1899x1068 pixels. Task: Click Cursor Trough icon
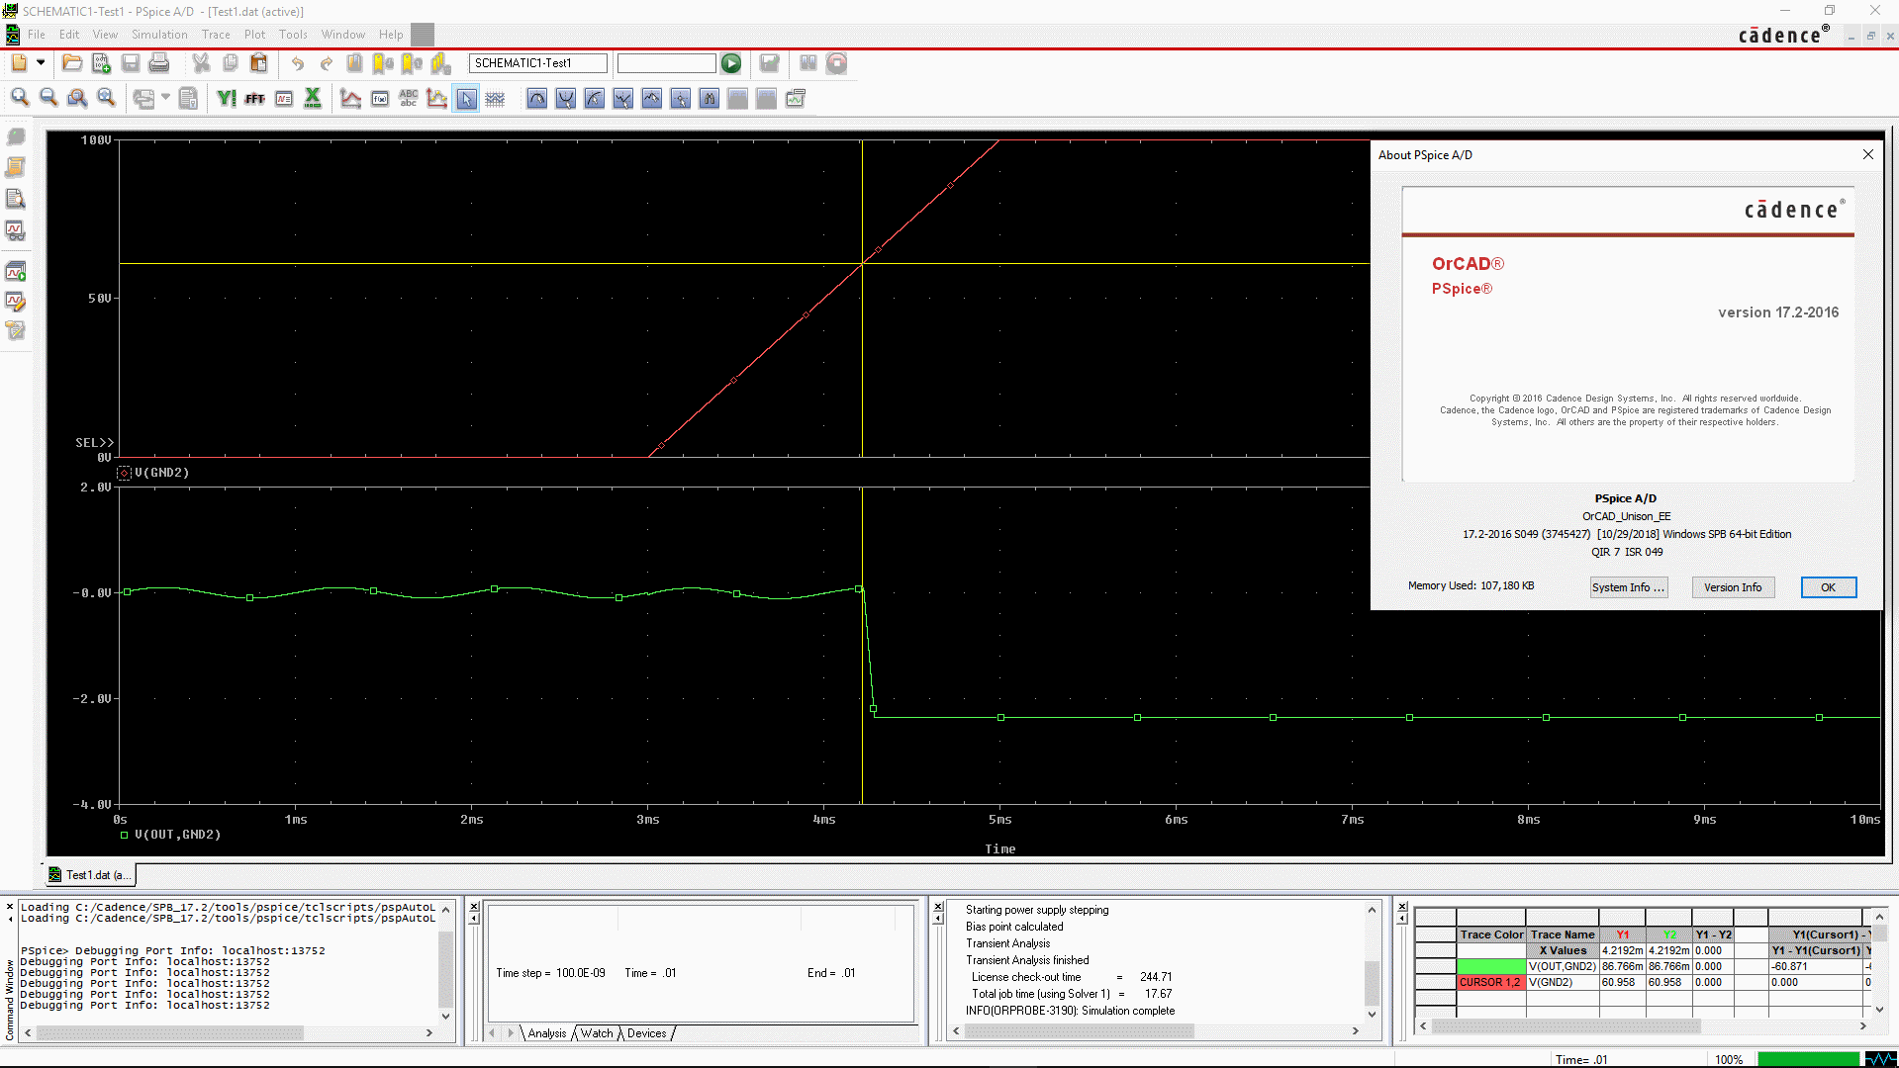coord(566,98)
